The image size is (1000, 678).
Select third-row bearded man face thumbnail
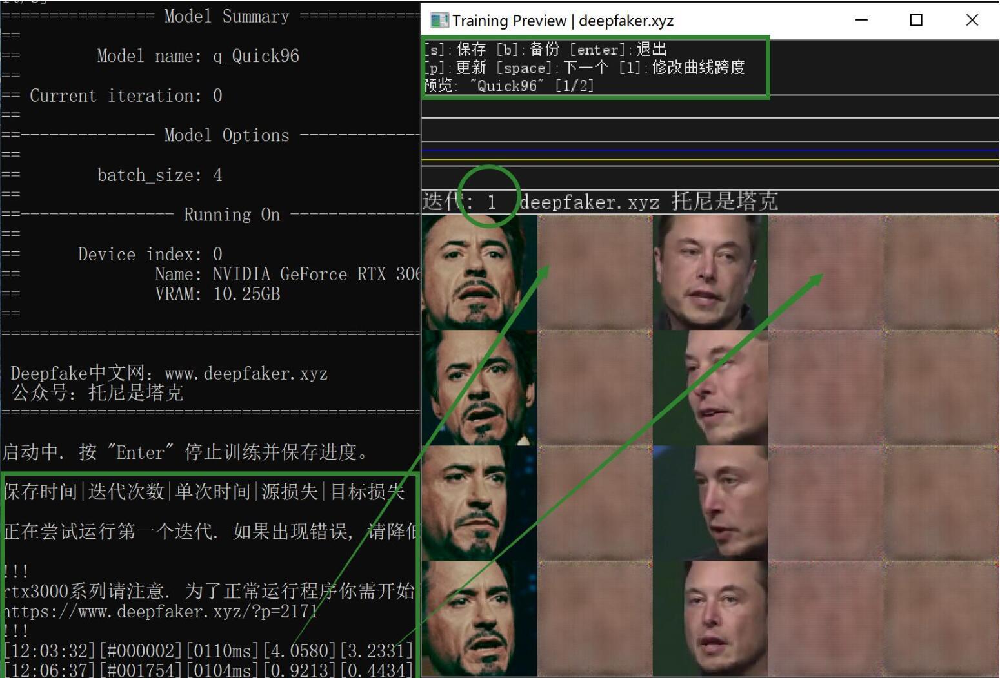pos(479,503)
